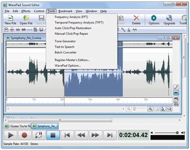Click the Sample Rate: 44100 status text
Screen dimensions: 190x150
coord(16,144)
